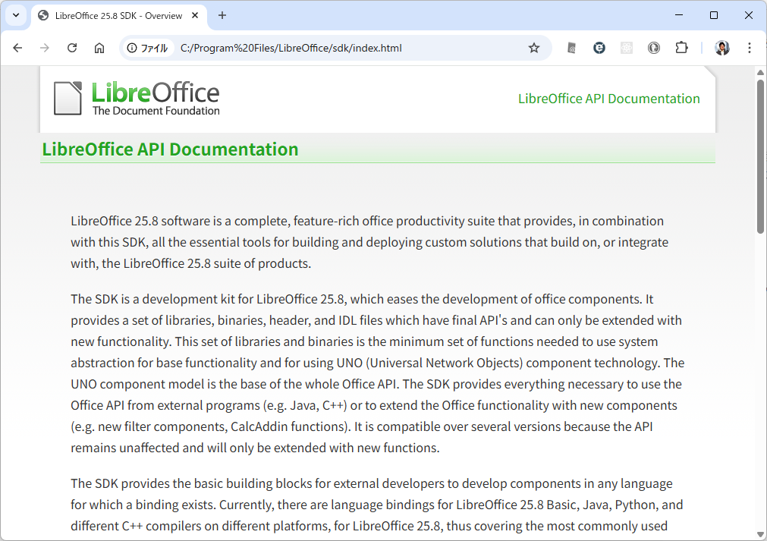This screenshot has height=541, width=767.
Task: Reload the SDK overview page
Action: (x=72, y=48)
